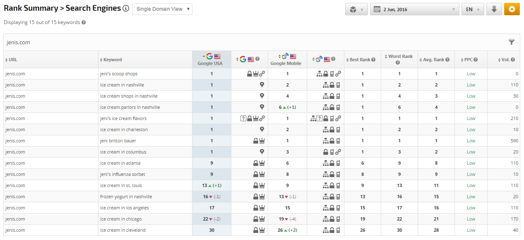Sort table by URL column
Viewport: 524px width, 240px height.
pyautogui.click(x=12, y=60)
